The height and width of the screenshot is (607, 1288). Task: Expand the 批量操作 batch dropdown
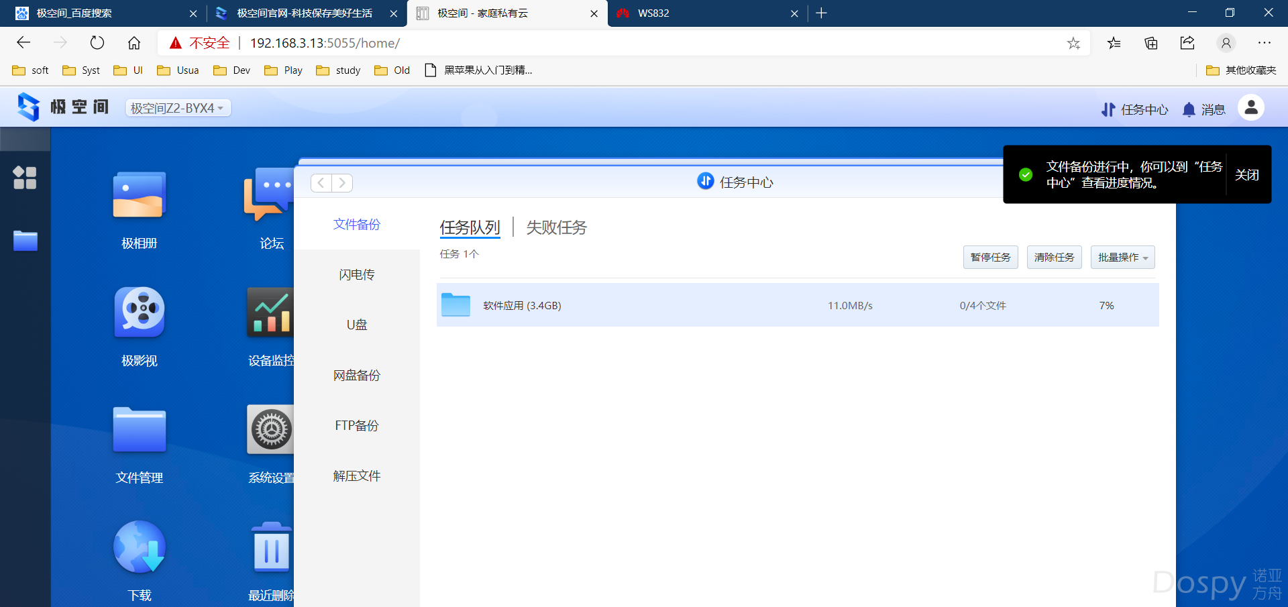[x=1122, y=258]
